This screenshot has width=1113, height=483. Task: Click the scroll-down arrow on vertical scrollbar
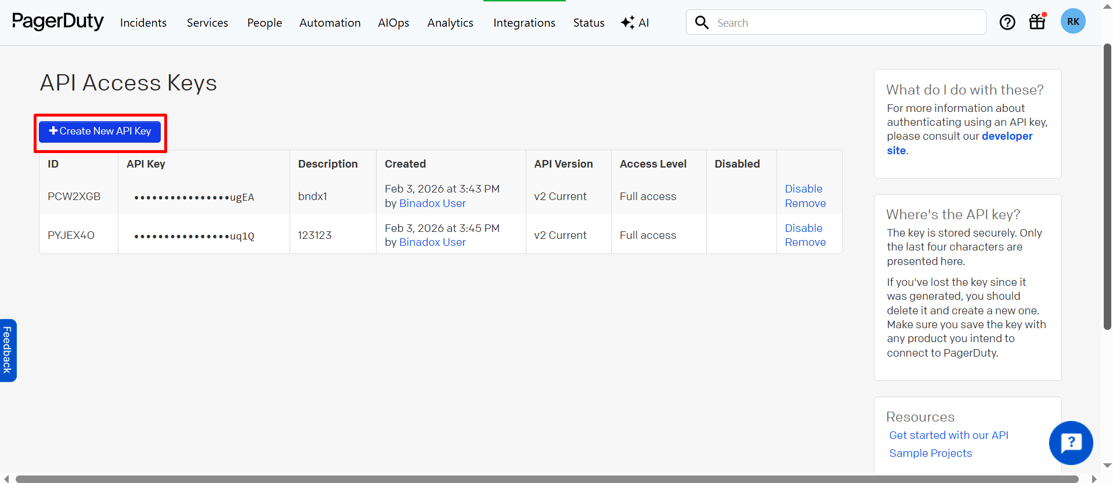1107,466
